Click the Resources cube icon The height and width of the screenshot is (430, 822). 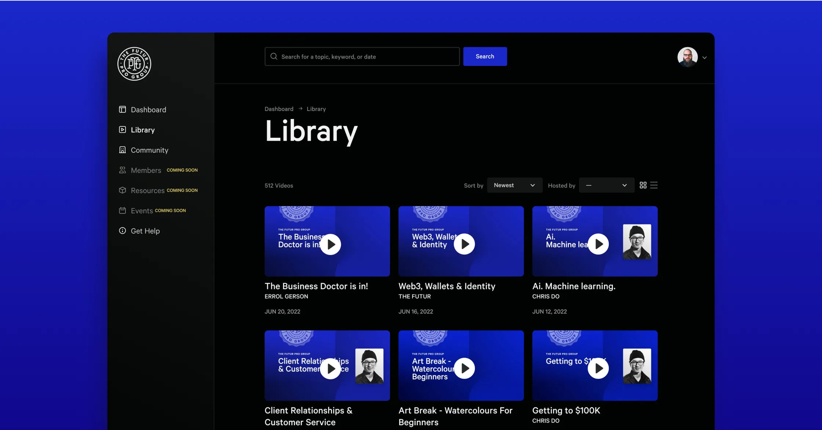[123, 190]
